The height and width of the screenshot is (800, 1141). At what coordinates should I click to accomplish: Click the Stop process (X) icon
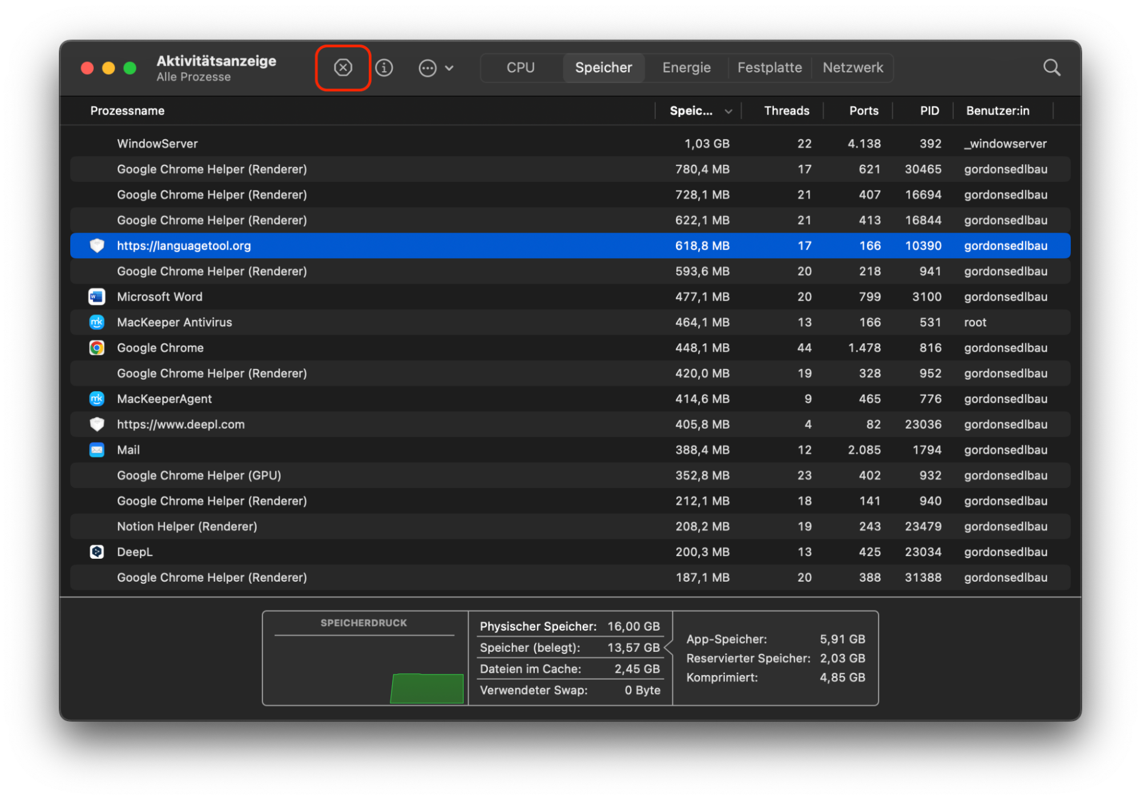[x=342, y=67]
